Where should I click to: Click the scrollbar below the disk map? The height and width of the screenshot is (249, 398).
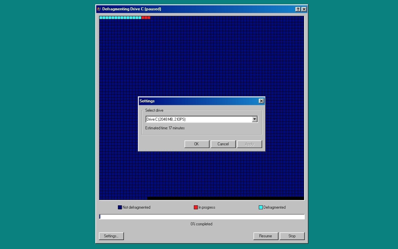coord(201,198)
